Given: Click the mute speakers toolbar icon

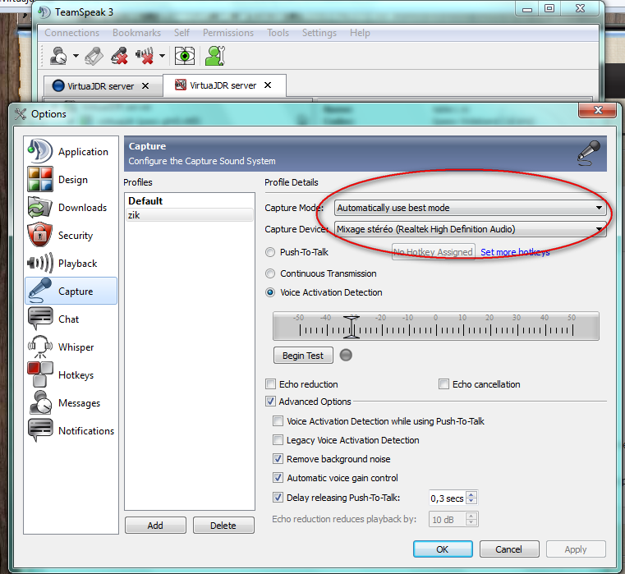Looking at the screenshot, I should pos(145,56).
